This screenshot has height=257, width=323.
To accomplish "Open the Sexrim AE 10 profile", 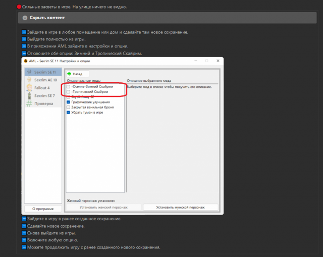I will pyautogui.click(x=44, y=80).
